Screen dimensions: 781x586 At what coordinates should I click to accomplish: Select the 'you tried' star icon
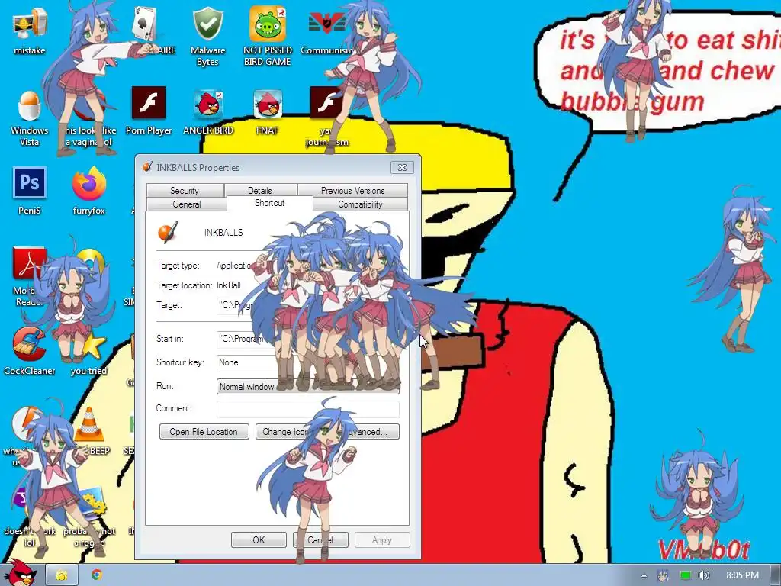tap(92, 346)
